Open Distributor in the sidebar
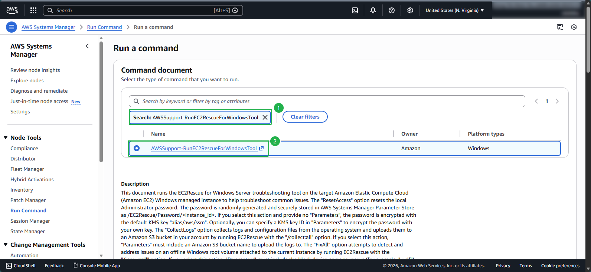The width and height of the screenshot is (591, 272). tap(23, 159)
